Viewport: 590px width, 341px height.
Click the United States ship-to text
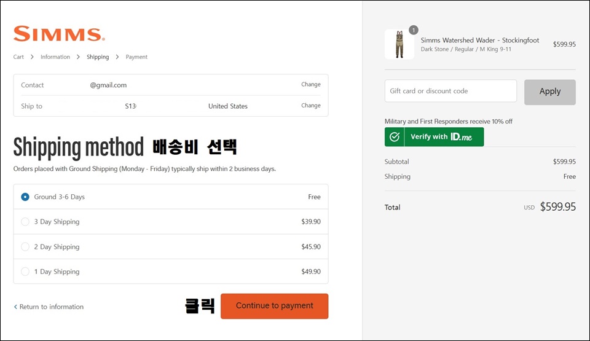tap(228, 106)
